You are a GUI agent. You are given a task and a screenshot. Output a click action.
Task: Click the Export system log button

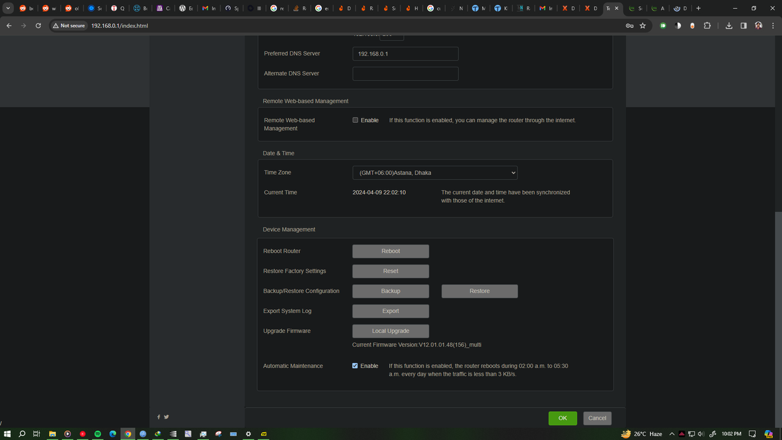(390, 311)
